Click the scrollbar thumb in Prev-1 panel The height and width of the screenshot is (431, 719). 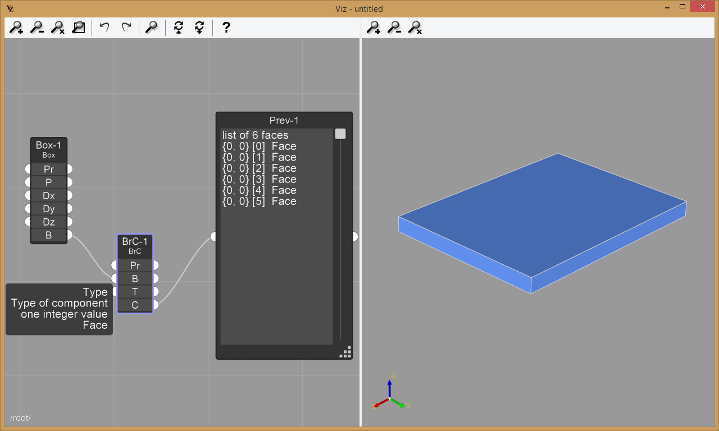(x=340, y=134)
